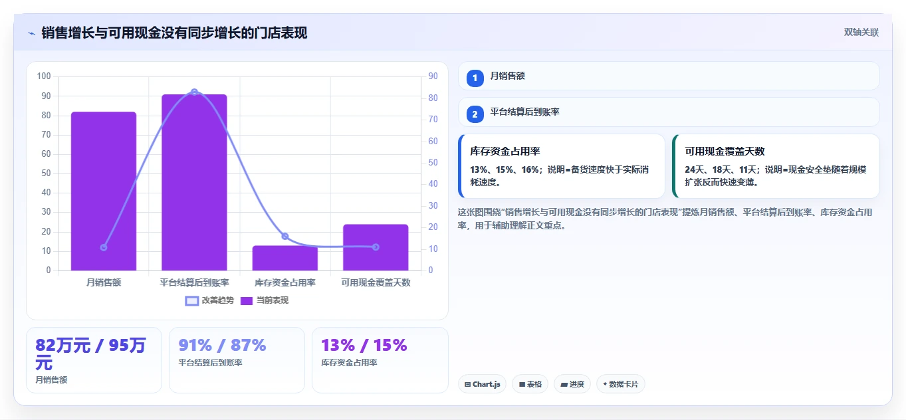This screenshot has width=906, height=420.
Task: Click the icon in the Chart.js tag
Action: click(468, 384)
